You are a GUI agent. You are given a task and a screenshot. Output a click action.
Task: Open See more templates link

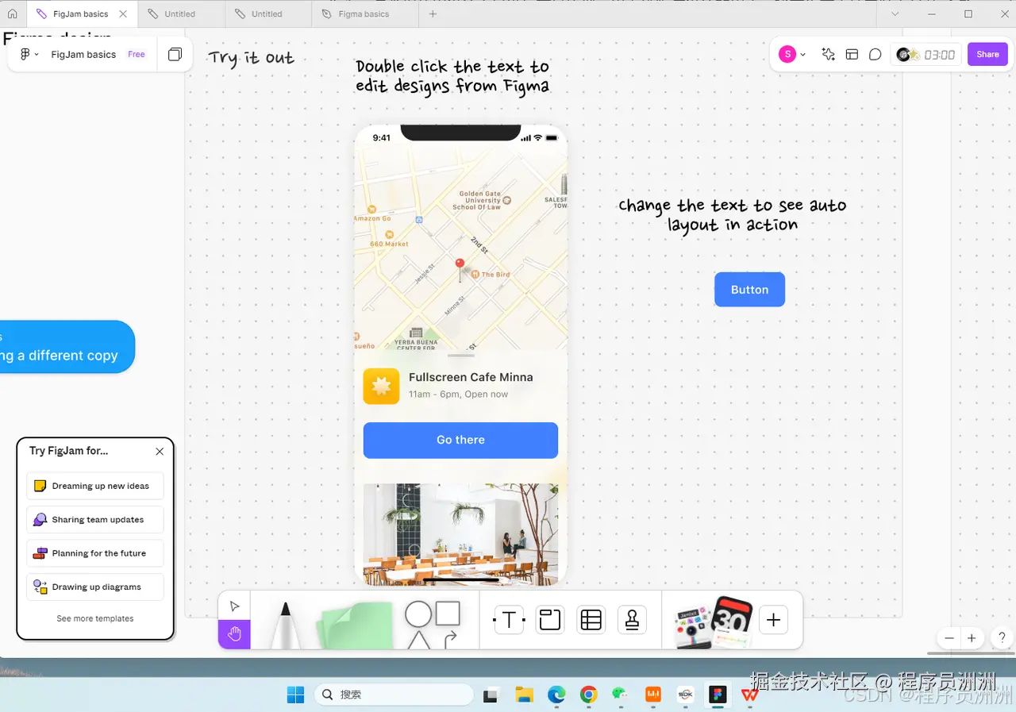coord(95,618)
